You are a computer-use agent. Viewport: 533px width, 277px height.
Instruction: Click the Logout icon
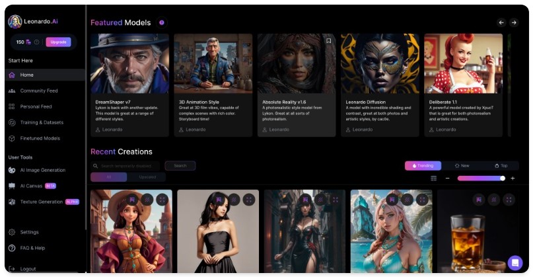12,268
